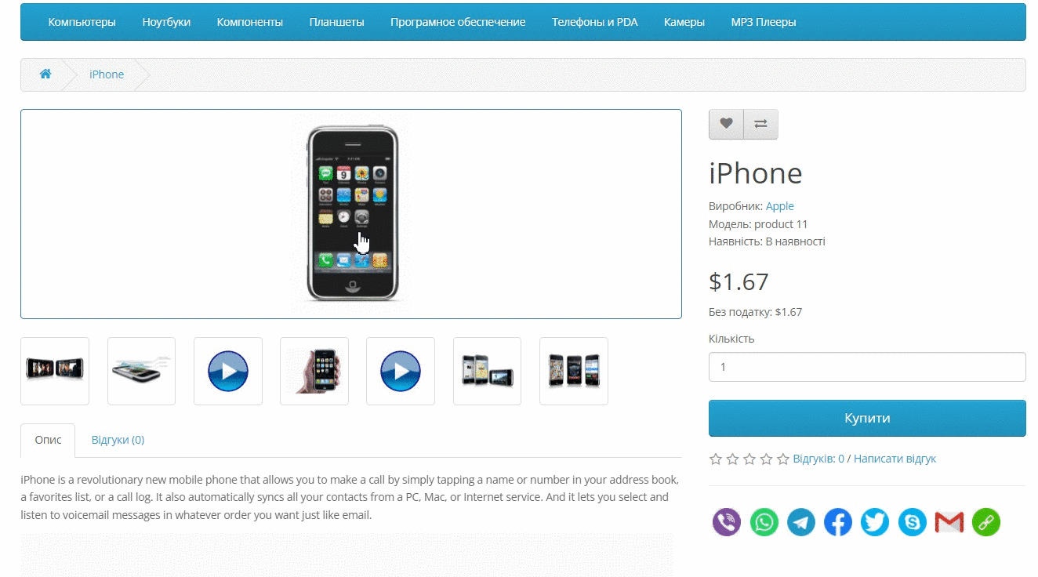
Task: Click the Купити button
Action: [867, 418]
